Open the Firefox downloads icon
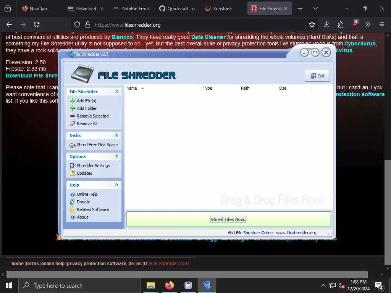The image size is (391, 293). (x=326, y=24)
